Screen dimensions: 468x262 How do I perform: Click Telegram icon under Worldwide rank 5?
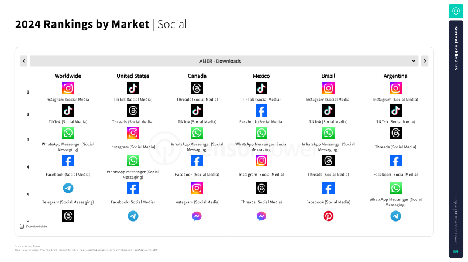pos(68,188)
